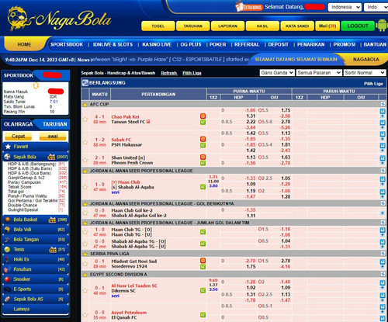
Task: Click the KATA SANDI button
Action: pyautogui.click(x=297, y=26)
